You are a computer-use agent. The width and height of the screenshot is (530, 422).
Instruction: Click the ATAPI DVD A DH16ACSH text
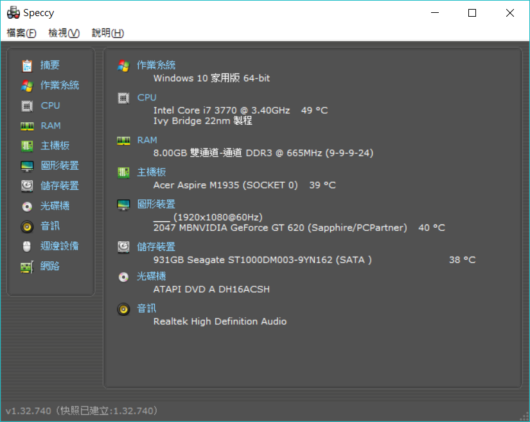[211, 289]
